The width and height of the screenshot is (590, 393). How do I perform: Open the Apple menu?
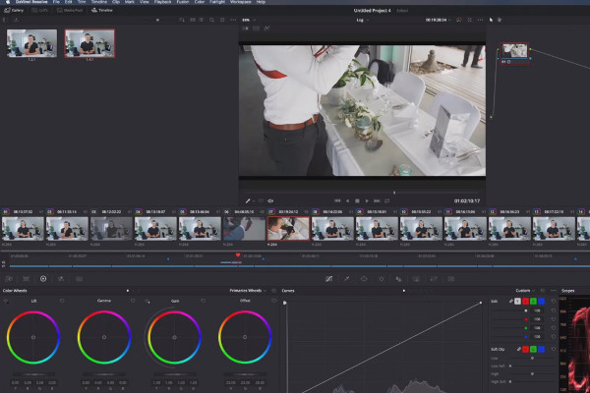8,2
